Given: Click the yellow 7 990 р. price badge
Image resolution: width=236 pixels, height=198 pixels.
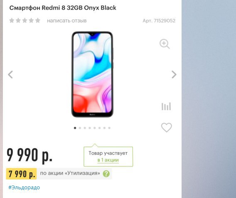Looking at the screenshot, I should pyautogui.click(x=21, y=174).
